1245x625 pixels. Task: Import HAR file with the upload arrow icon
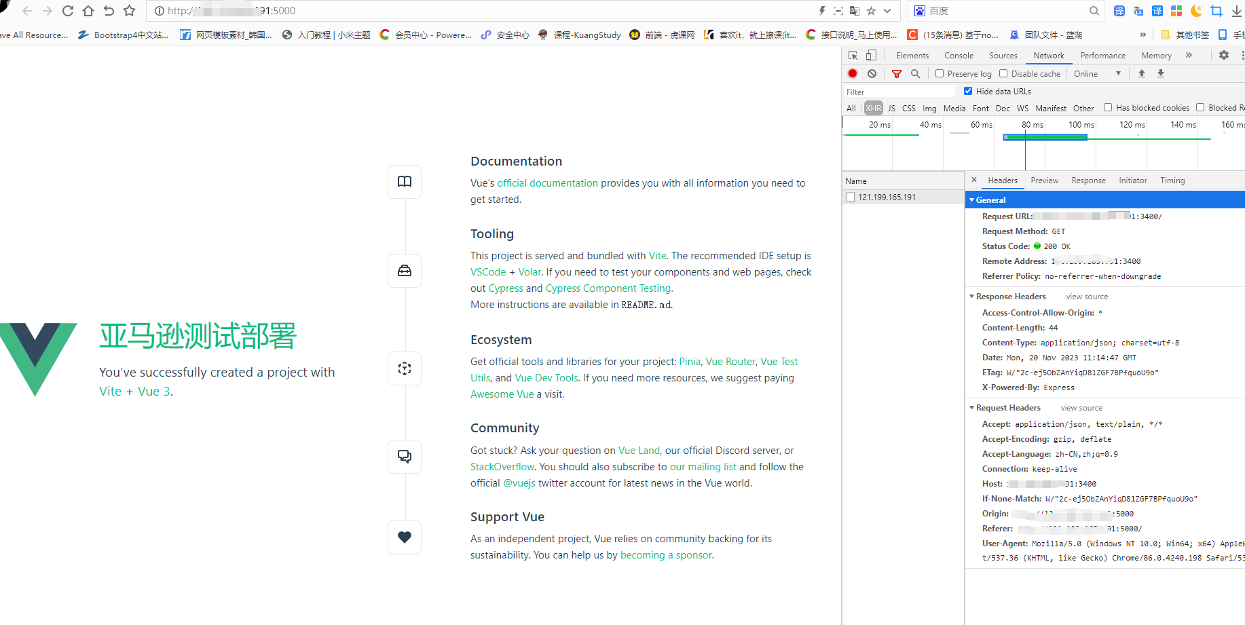click(1142, 73)
